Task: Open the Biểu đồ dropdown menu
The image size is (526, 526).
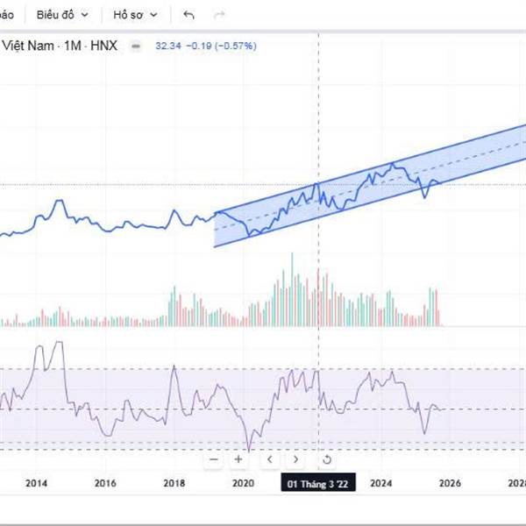Action: (x=62, y=15)
